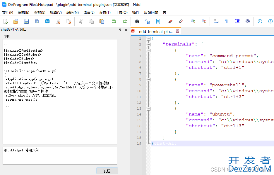The height and width of the screenshot is (175, 274).
Task: Toggle show all characters pilcrow icon
Action: pos(226,21)
